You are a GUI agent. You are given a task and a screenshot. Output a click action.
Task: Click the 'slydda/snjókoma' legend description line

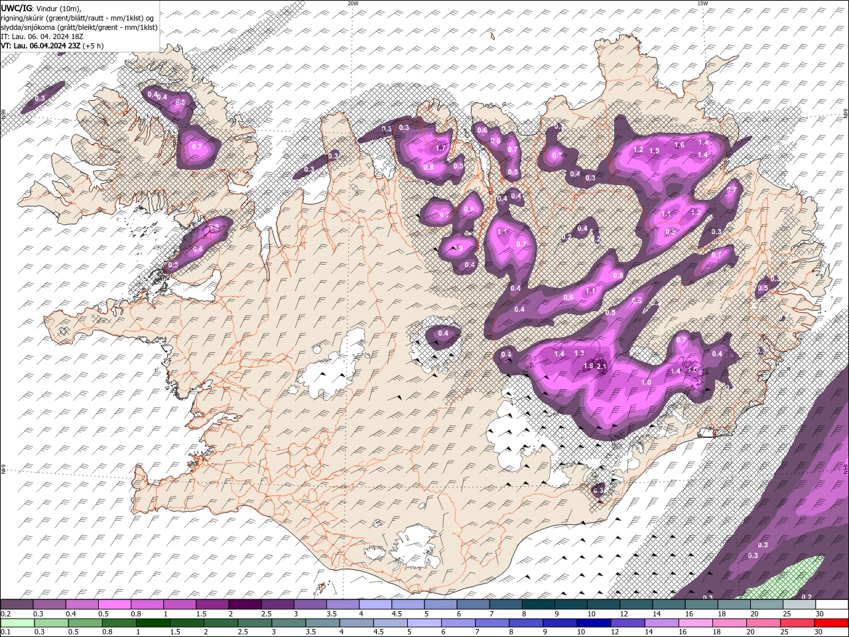coord(80,27)
